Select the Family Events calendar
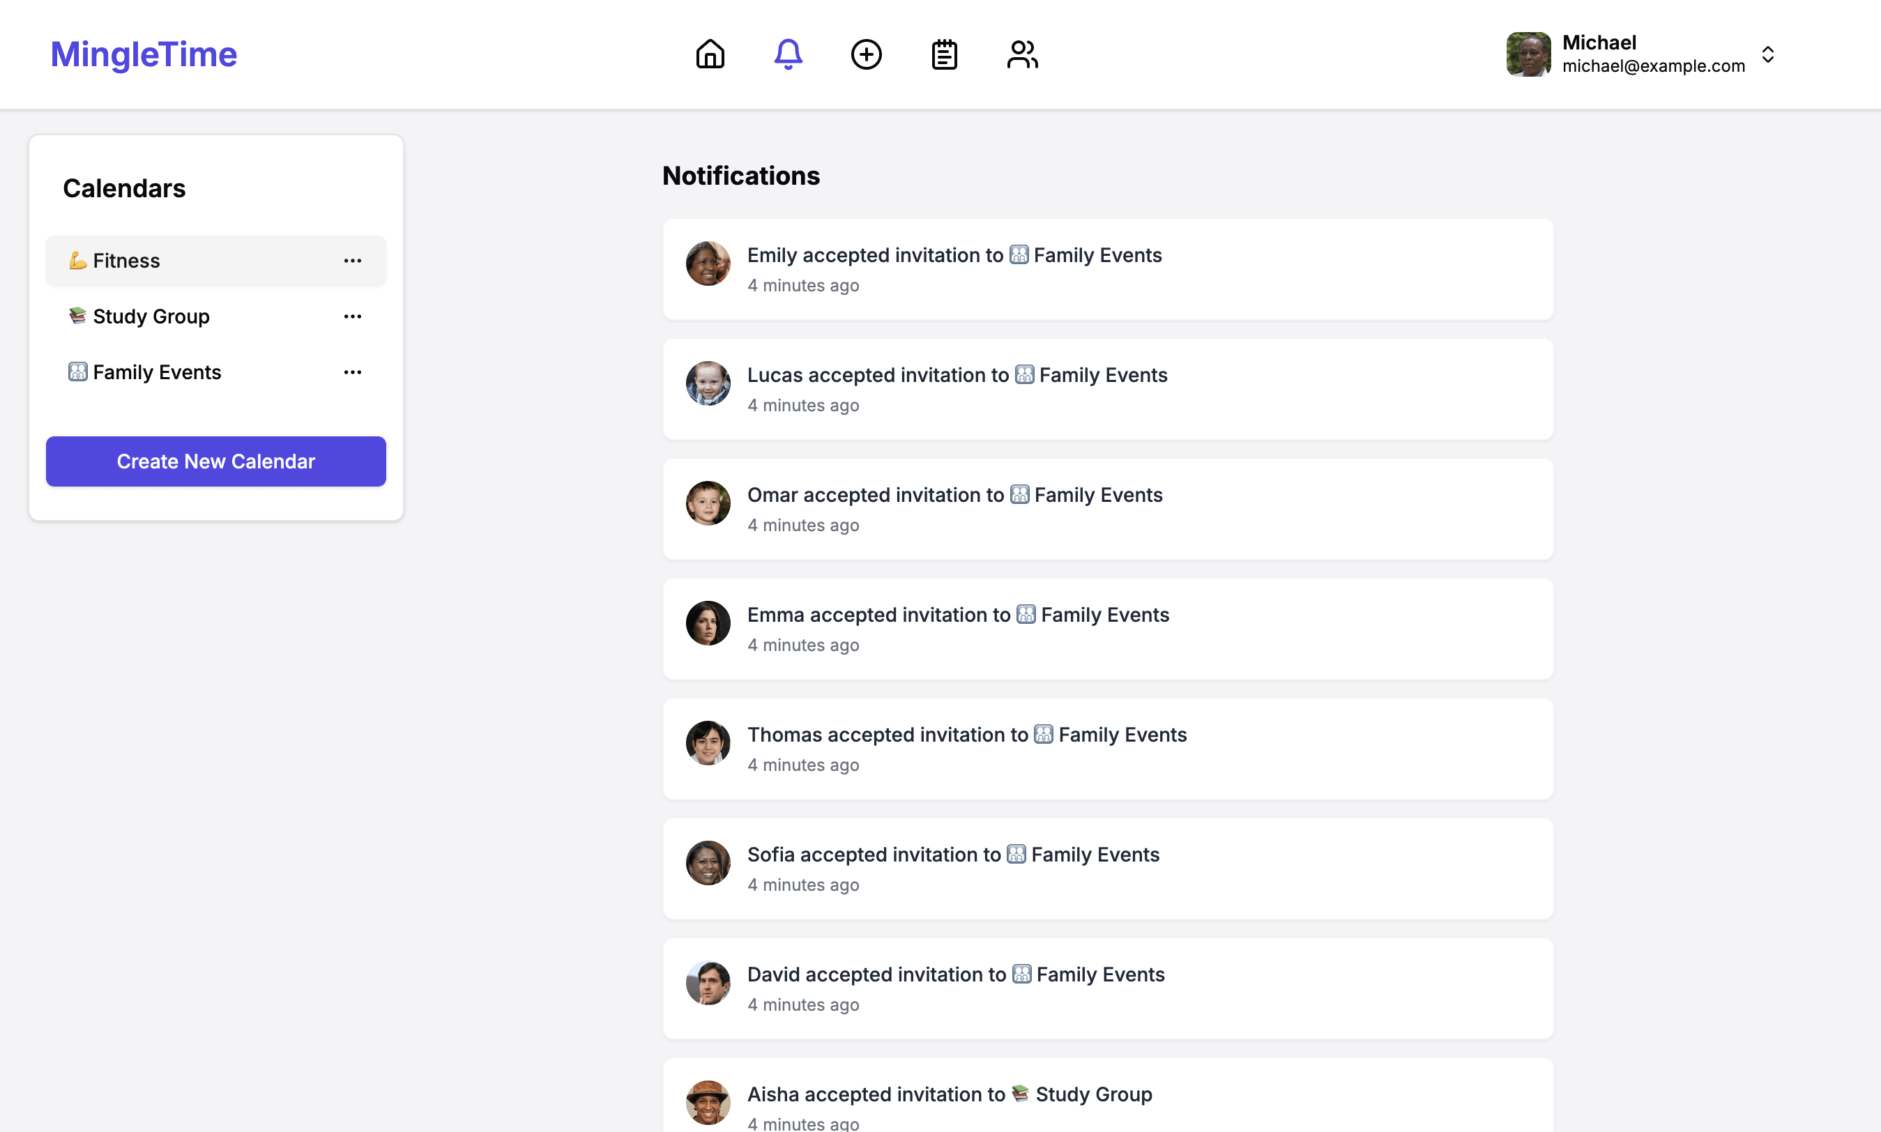The height and width of the screenshot is (1132, 1881). pyautogui.click(x=155, y=372)
